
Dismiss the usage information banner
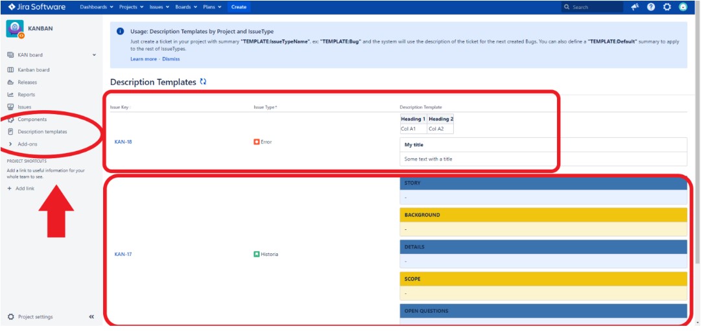tap(171, 59)
